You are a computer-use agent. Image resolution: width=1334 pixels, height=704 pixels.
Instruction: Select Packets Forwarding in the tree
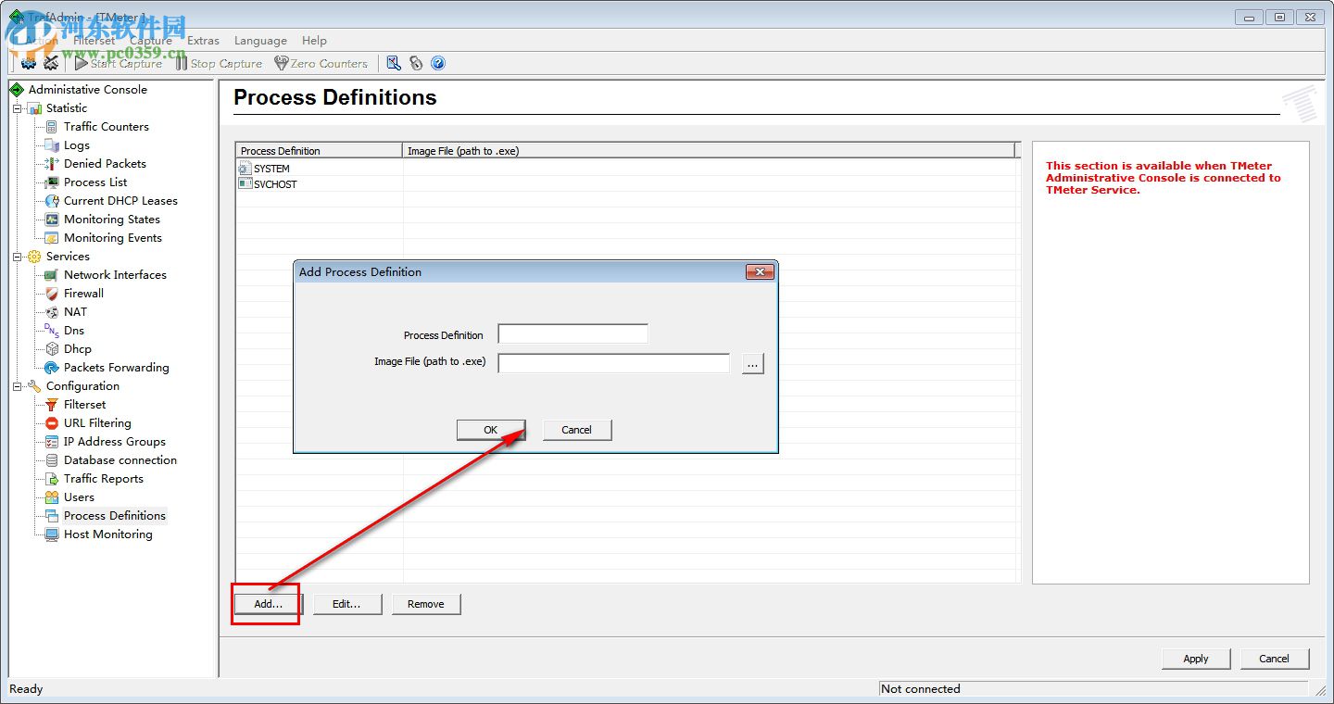117,368
